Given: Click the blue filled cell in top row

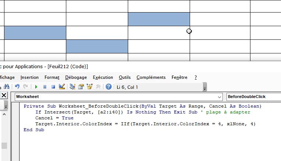Looking at the screenshot, I should [x=159, y=19].
